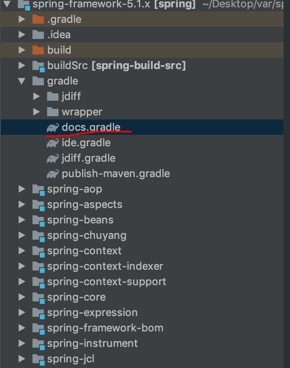
Task: Click the Gradle elephant icon beside docs.gradle
Action: click(52, 128)
